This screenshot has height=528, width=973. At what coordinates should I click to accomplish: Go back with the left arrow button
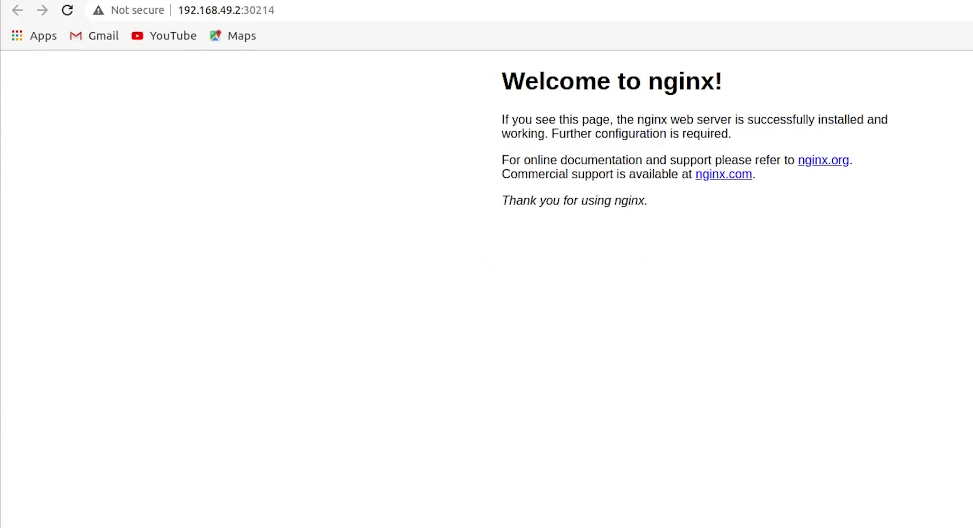[x=18, y=10]
